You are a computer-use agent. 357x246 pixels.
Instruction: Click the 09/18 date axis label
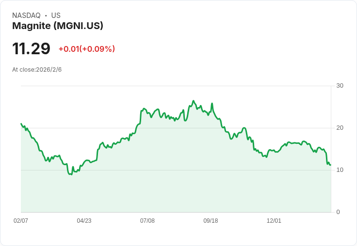pyautogui.click(x=211, y=221)
